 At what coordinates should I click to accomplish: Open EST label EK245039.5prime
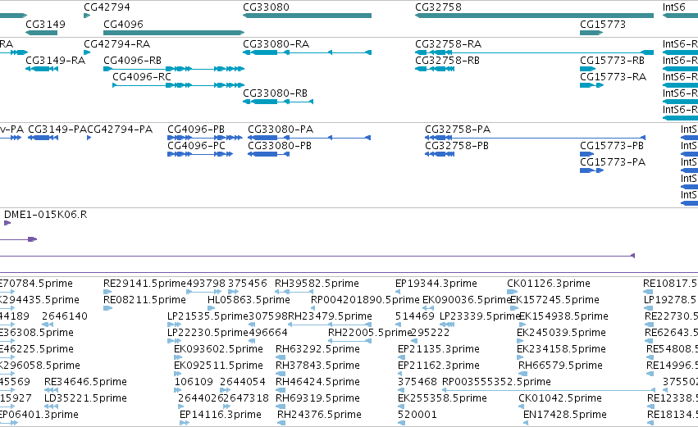pyautogui.click(x=561, y=333)
